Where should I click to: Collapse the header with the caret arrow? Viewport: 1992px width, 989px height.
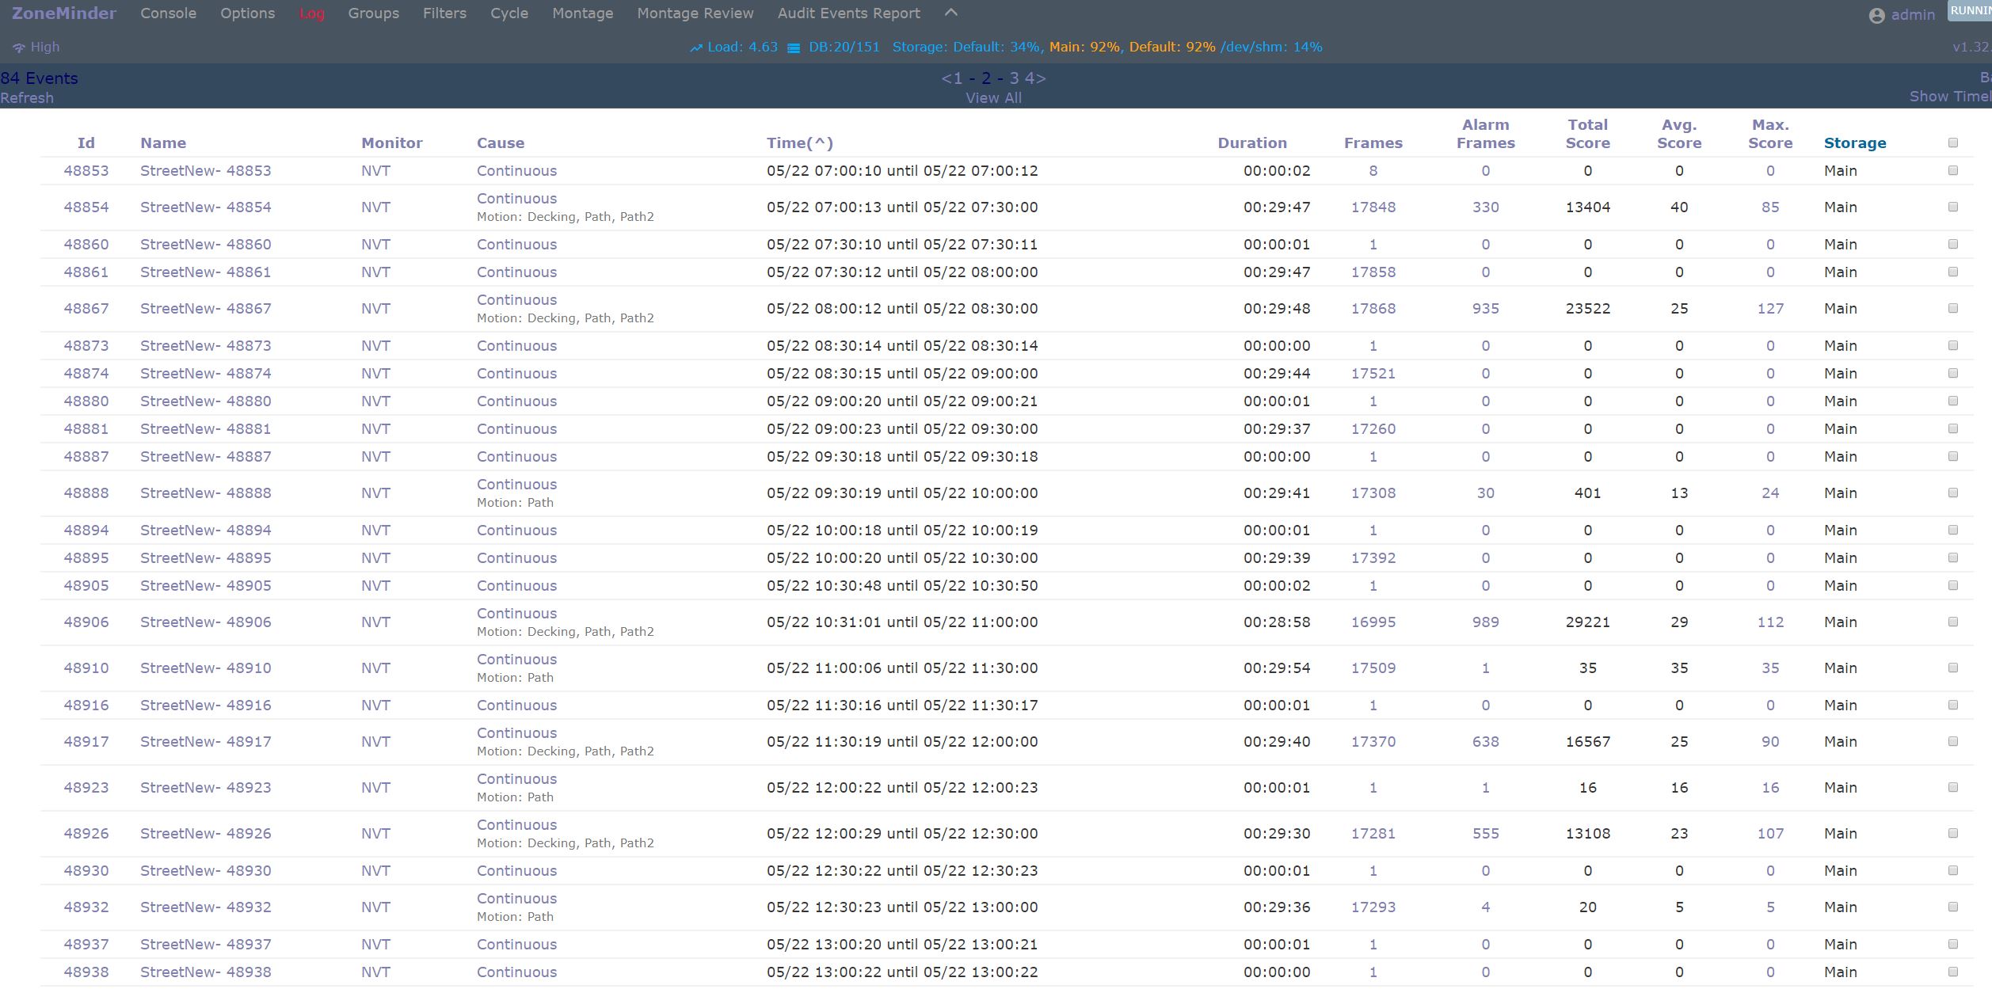tap(951, 13)
